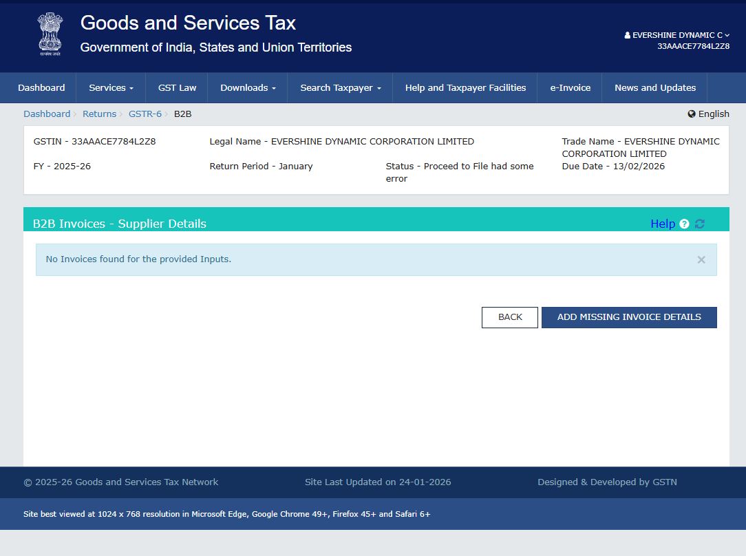746x556 pixels.
Task: Click the B2B breadcrumb current page text
Action: coord(182,114)
